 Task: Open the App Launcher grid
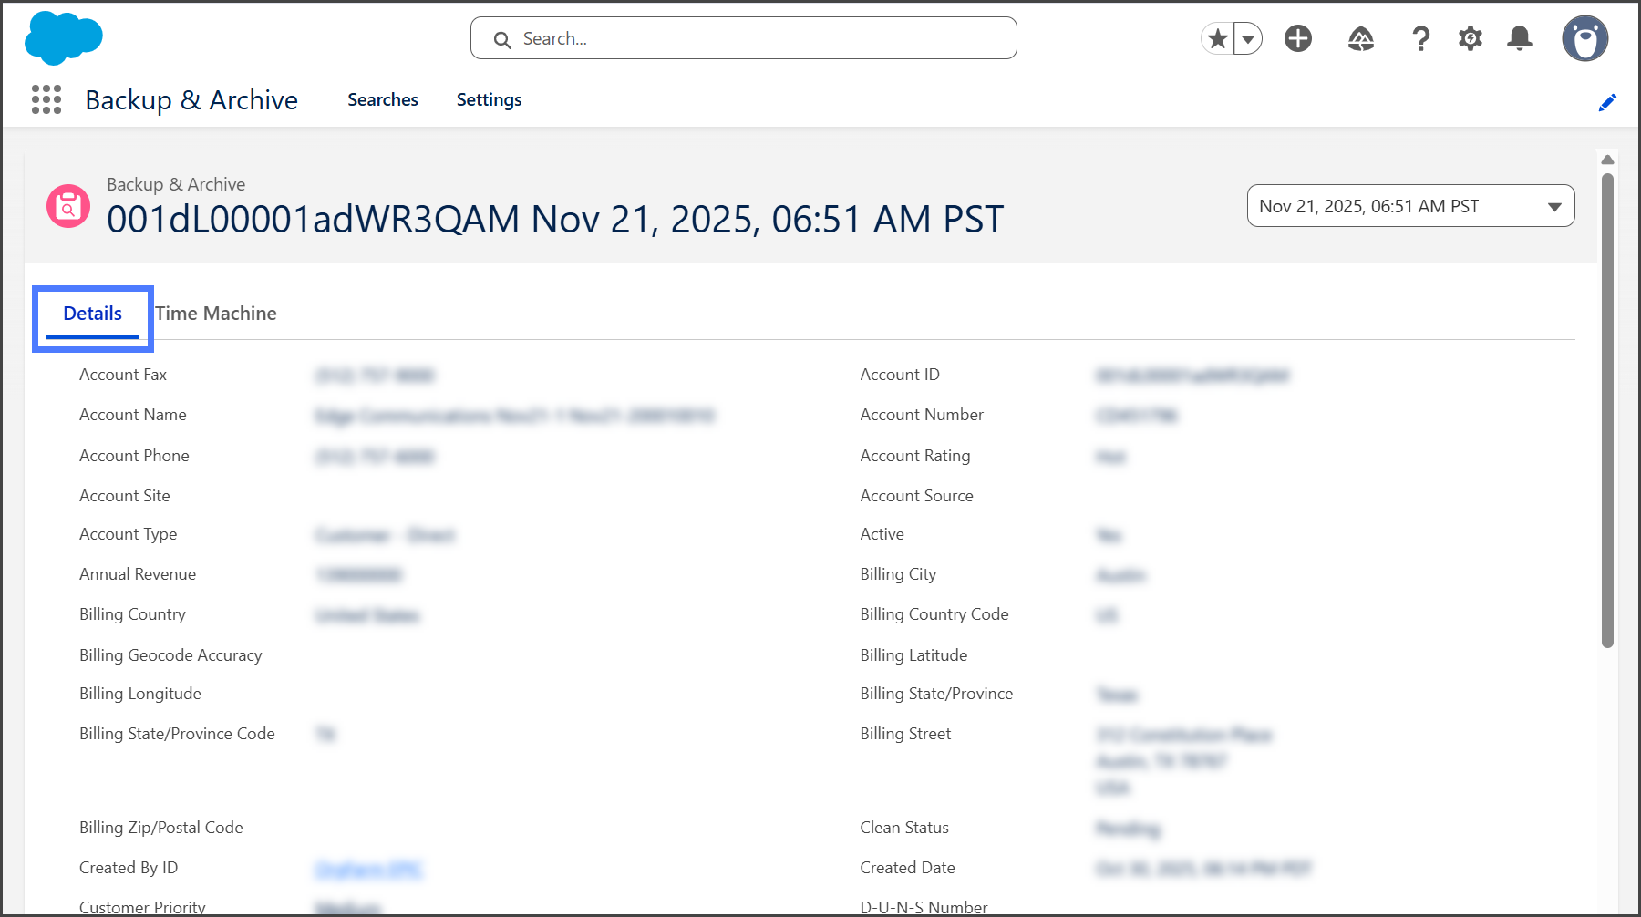click(46, 99)
